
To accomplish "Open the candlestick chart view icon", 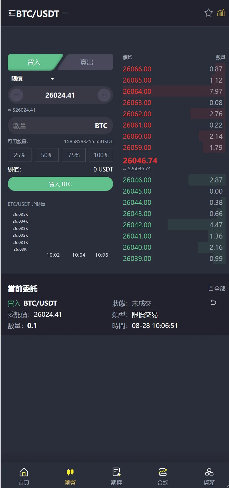I will point(221,13).
